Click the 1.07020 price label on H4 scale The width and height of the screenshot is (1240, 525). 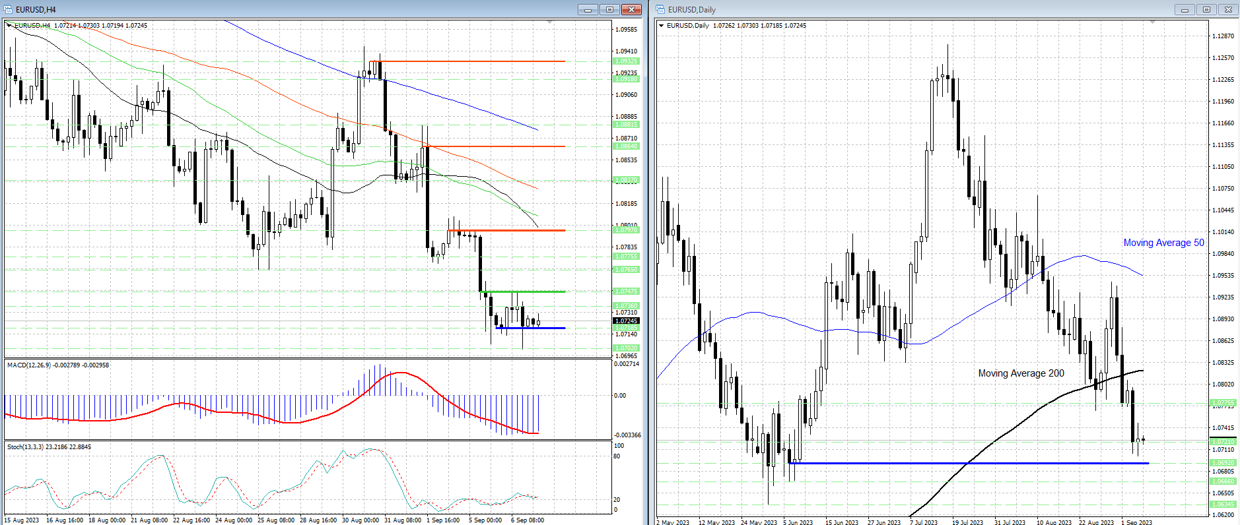[x=627, y=348]
